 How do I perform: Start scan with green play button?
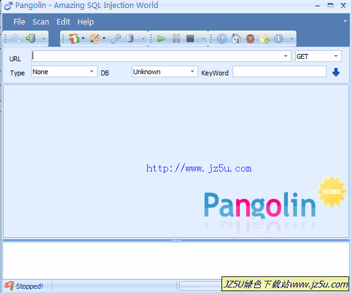(161, 39)
